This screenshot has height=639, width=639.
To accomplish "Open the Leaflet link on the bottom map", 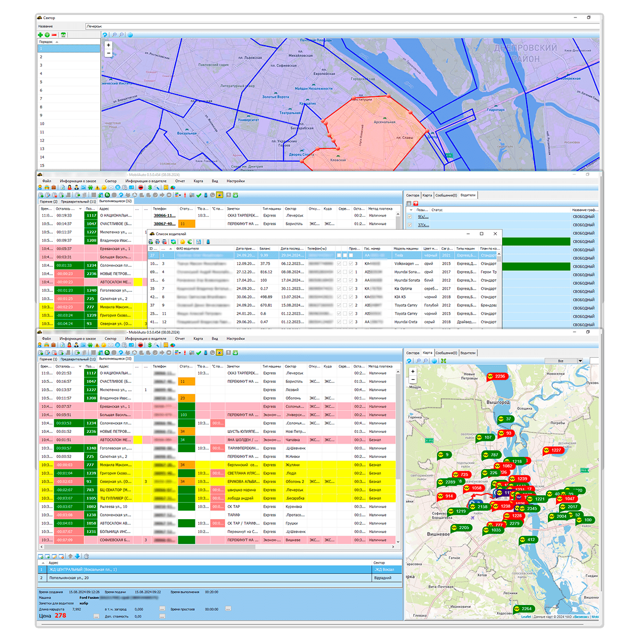I will pos(526,617).
